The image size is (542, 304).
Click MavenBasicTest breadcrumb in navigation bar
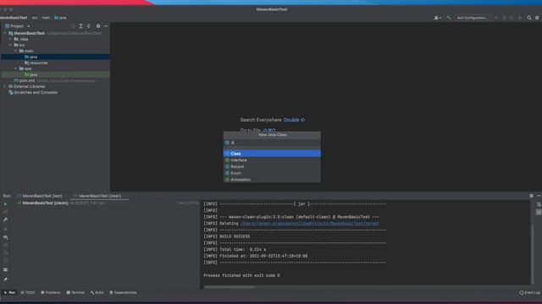[x=14, y=18]
